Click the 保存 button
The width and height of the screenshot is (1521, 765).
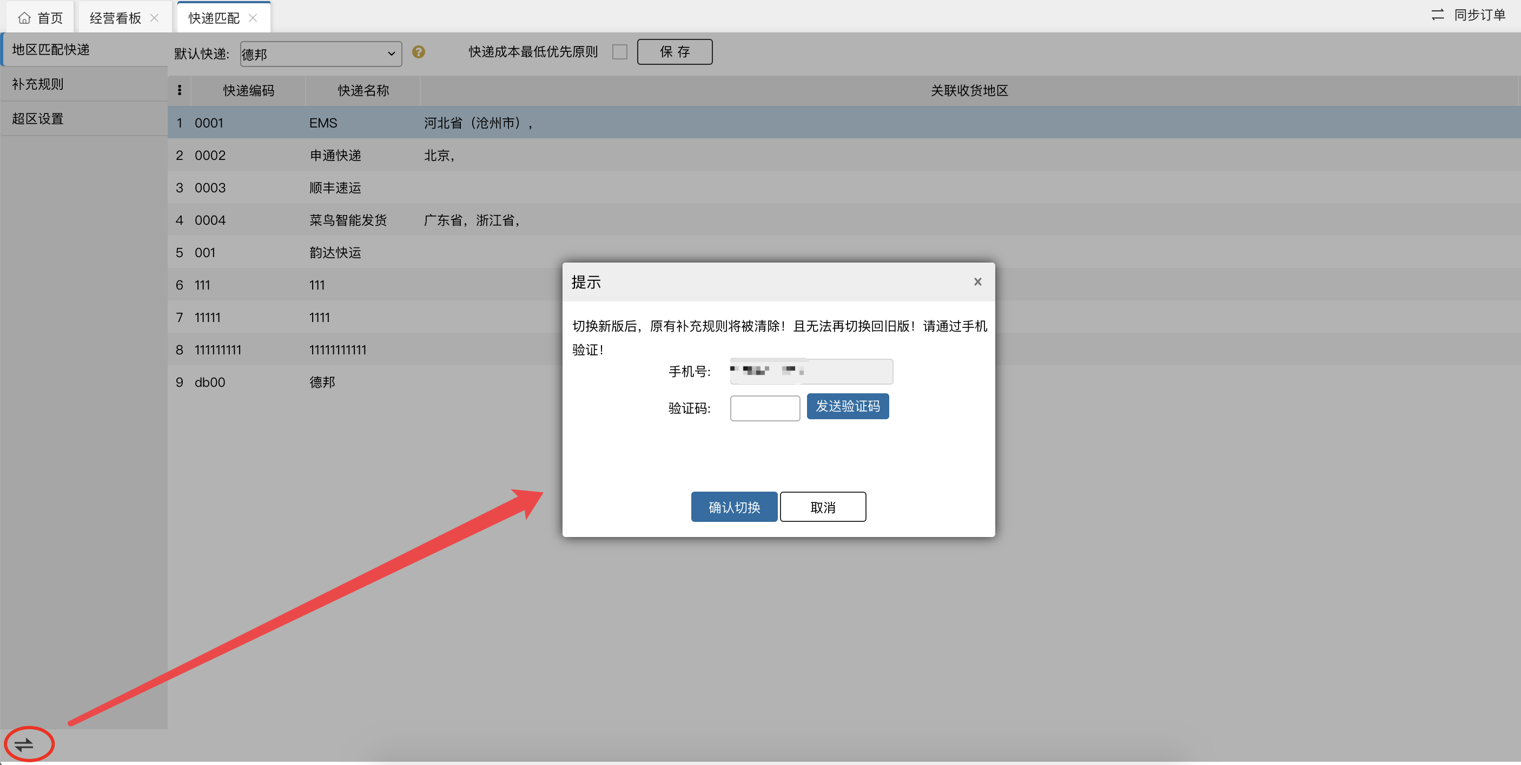(674, 52)
